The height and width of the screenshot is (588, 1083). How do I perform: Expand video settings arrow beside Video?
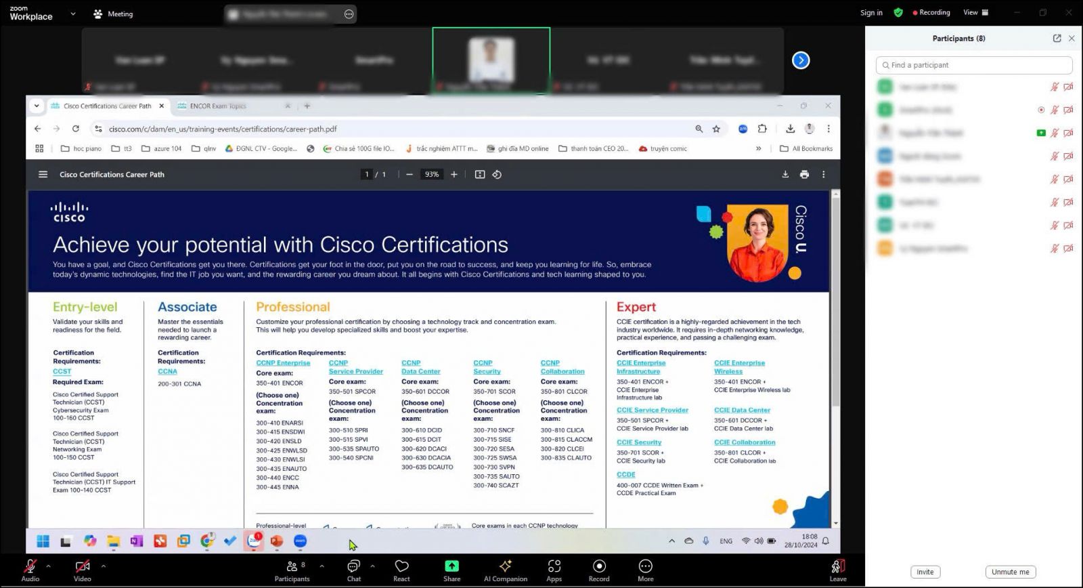point(103,566)
